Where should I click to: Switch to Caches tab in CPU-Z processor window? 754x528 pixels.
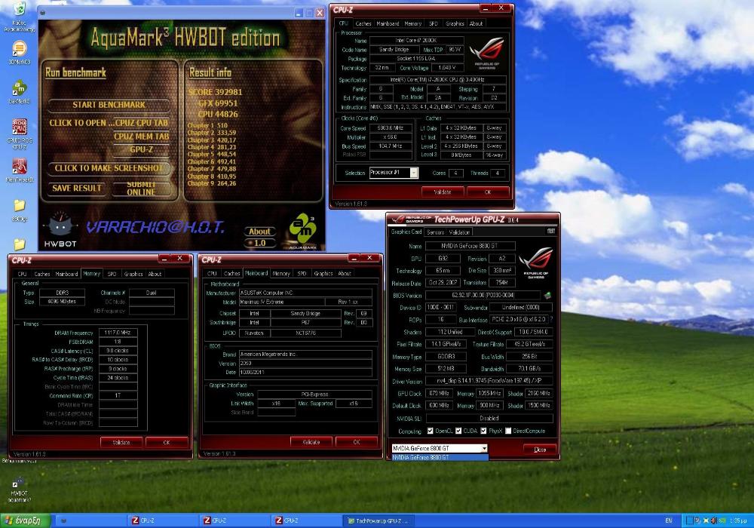click(363, 23)
